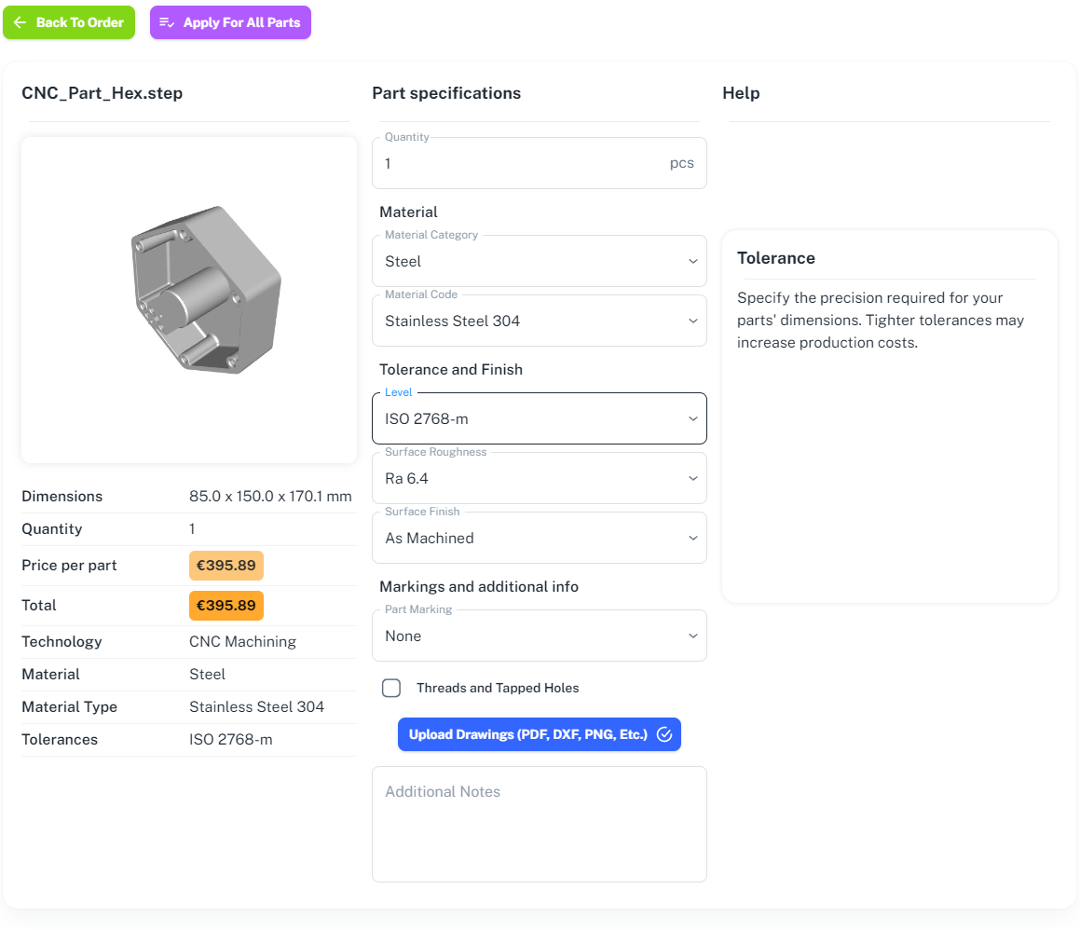Click the checkmark circle icon on Upload Drawings
Viewport: 1080px width, 930px height.
pos(664,734)
